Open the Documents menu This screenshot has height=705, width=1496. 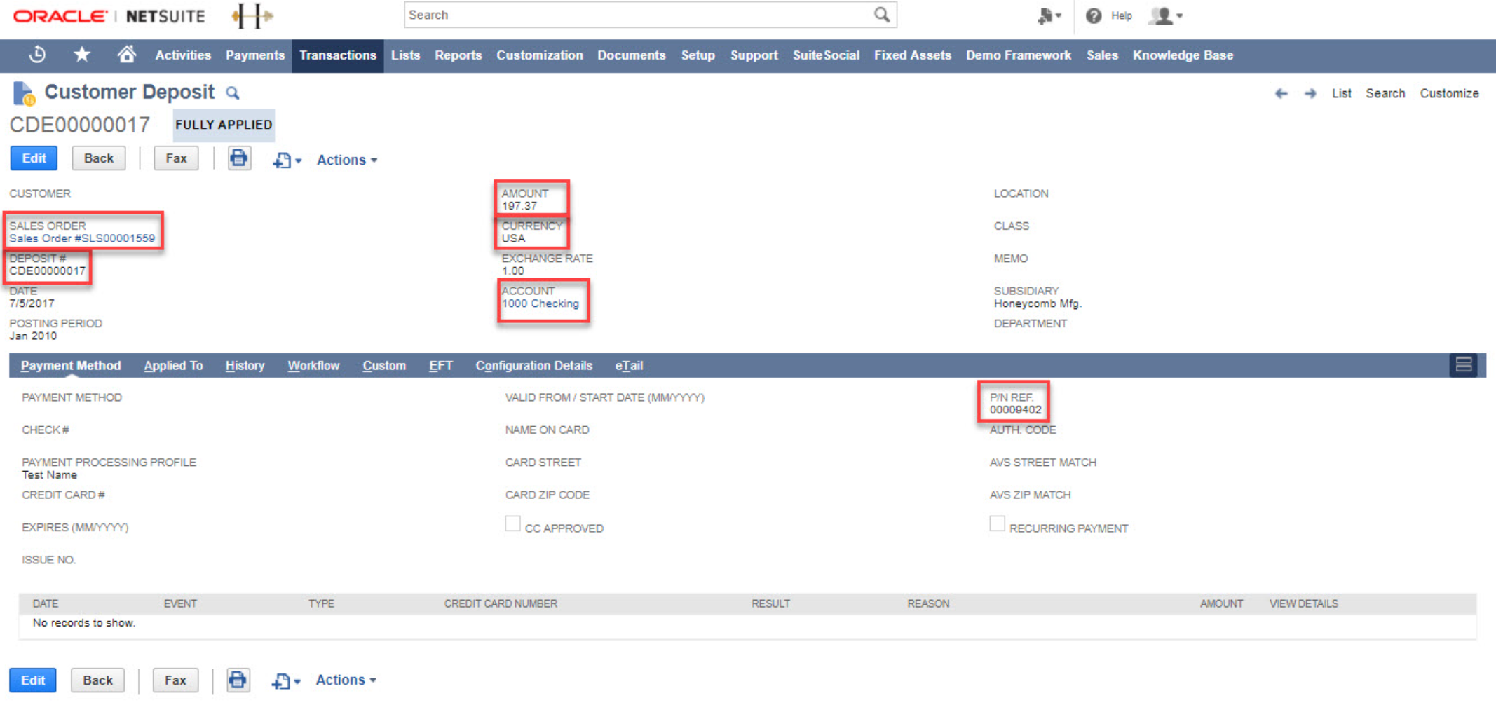(x=631, y=55)
